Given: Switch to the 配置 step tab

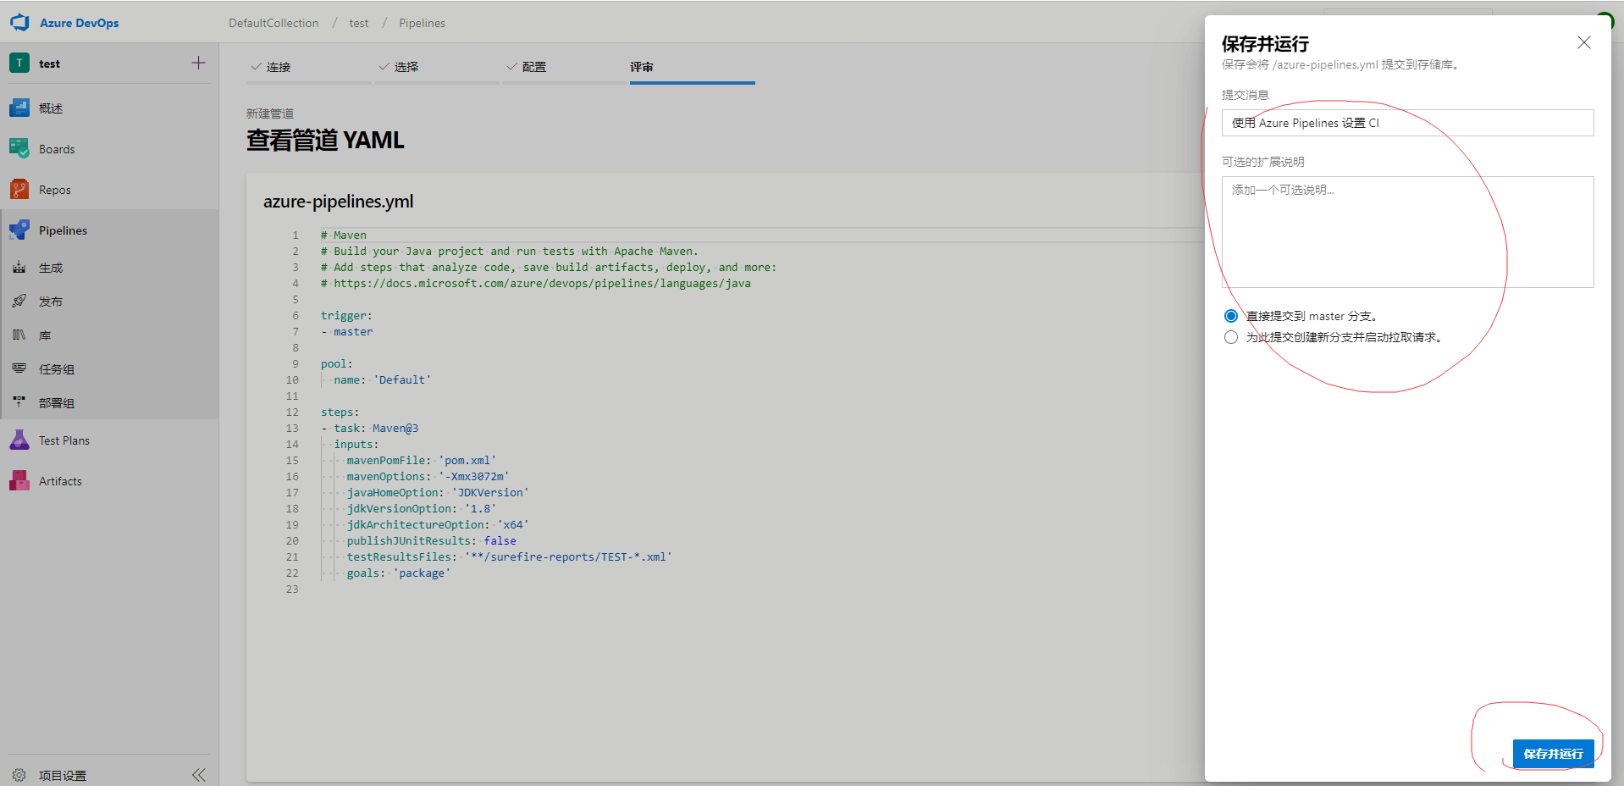Looking at the screenshot, I should pyautogui.click(x=533, y=67).
